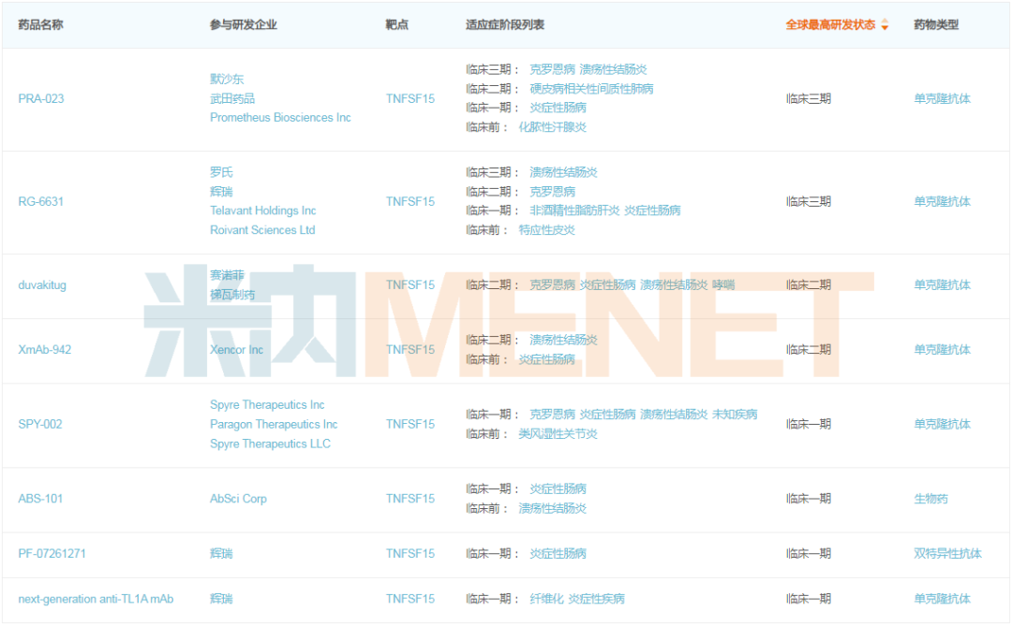Click TNFSF15 target in SPY-002 row
The image size is (1012, 626).
[410, 424]
